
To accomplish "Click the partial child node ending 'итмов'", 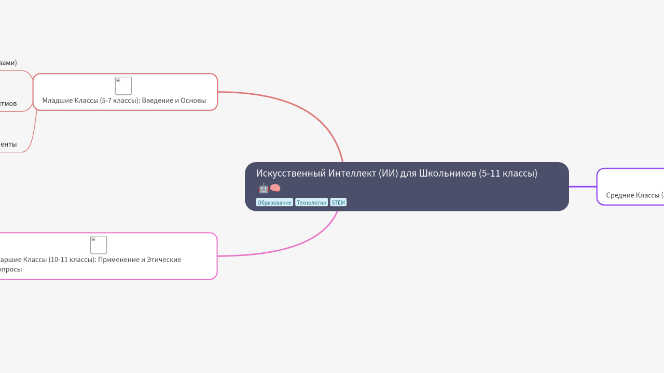I will click(8, 104).
